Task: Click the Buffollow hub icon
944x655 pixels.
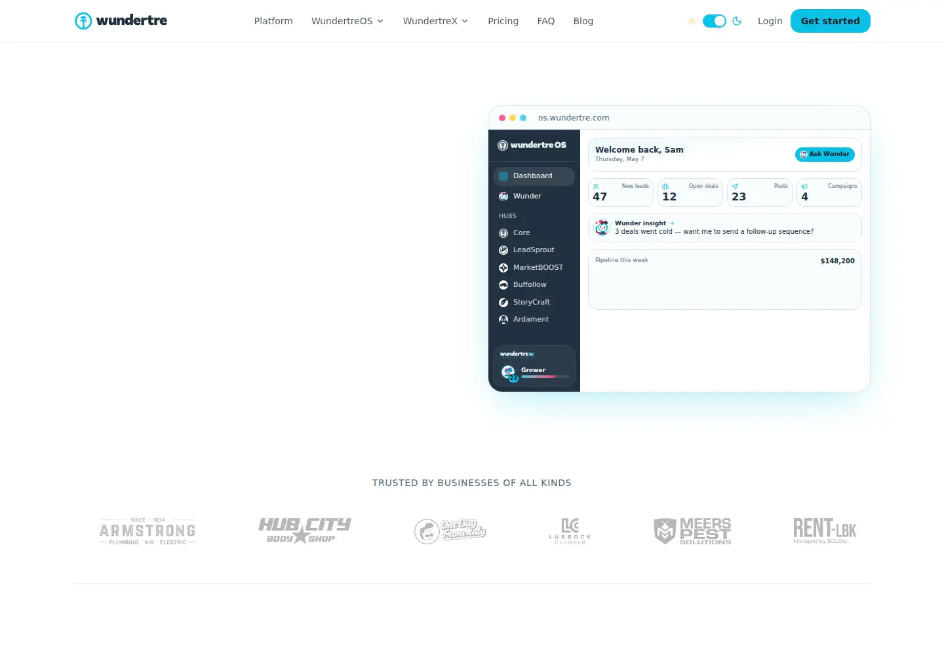Action: [503, 285]
